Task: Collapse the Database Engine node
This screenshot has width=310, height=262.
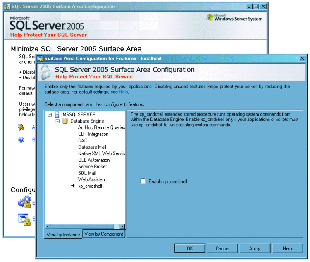Action: click(57, 121)
